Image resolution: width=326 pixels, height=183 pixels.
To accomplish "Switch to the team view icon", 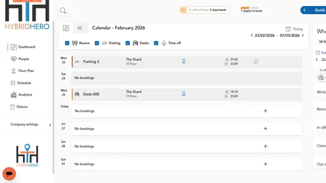I will [x=80, y=28].
